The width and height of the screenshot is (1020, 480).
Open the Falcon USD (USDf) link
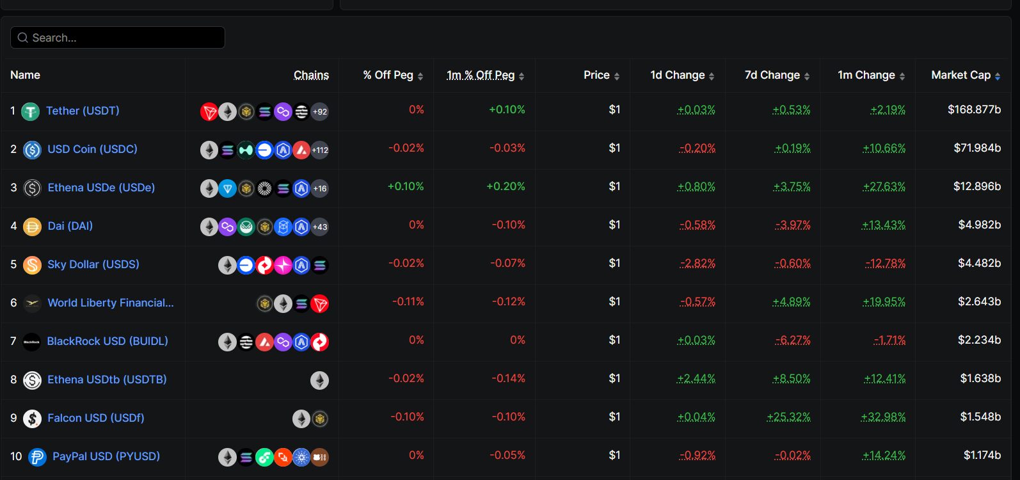pyautogui.click(x=96, y=418)
